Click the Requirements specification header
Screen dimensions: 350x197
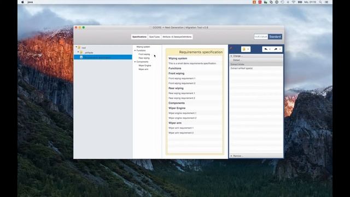pos(195,52)
